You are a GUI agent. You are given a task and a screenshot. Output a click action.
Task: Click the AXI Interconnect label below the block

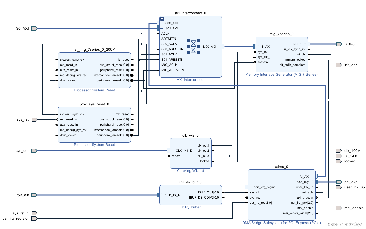pos(191,80)
